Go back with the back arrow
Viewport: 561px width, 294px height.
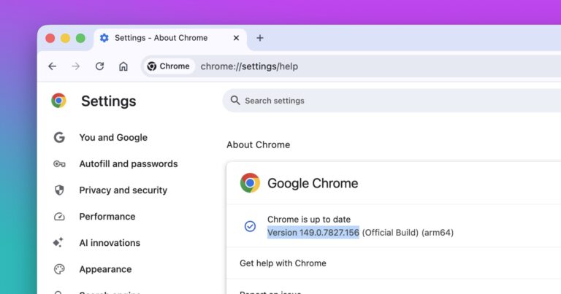(x=53, y=66)
